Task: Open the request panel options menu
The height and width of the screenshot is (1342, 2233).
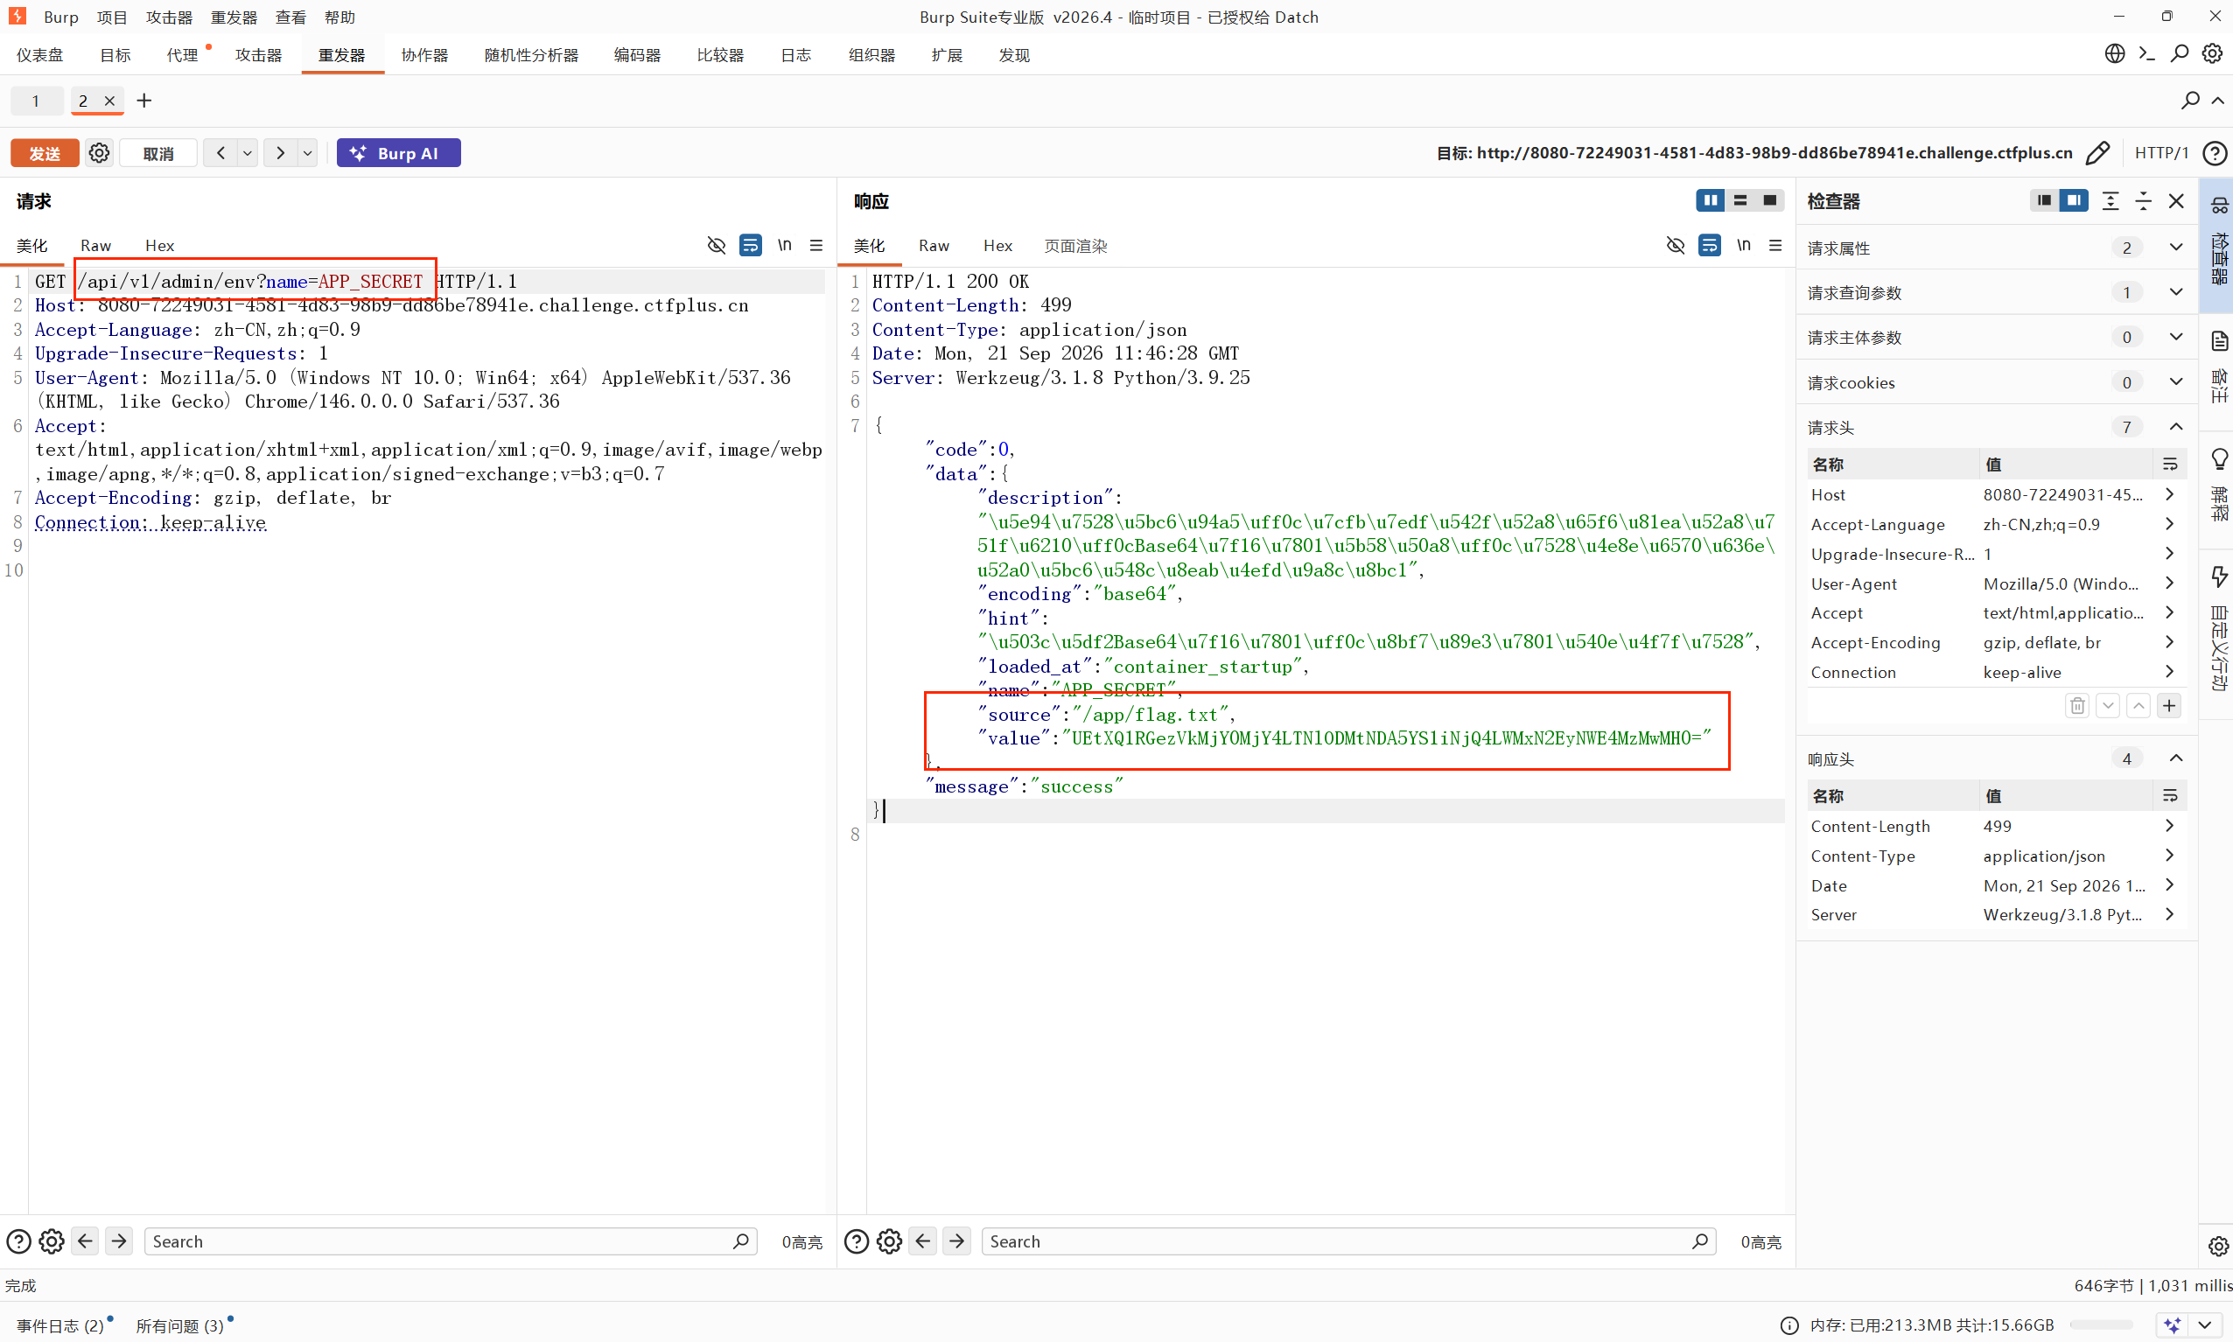Action: (816, 245)
